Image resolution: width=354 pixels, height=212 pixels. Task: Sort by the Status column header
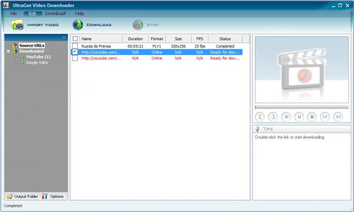[x=225, y=39]
